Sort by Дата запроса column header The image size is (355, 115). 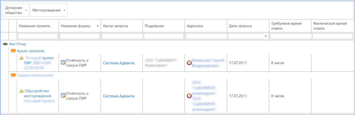(x=248, y=26)
